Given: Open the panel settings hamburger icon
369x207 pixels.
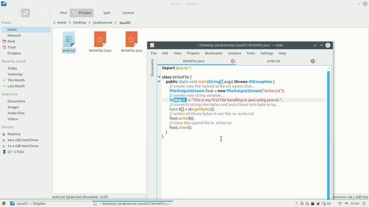Looking at the screenshot, I should 364,204.
